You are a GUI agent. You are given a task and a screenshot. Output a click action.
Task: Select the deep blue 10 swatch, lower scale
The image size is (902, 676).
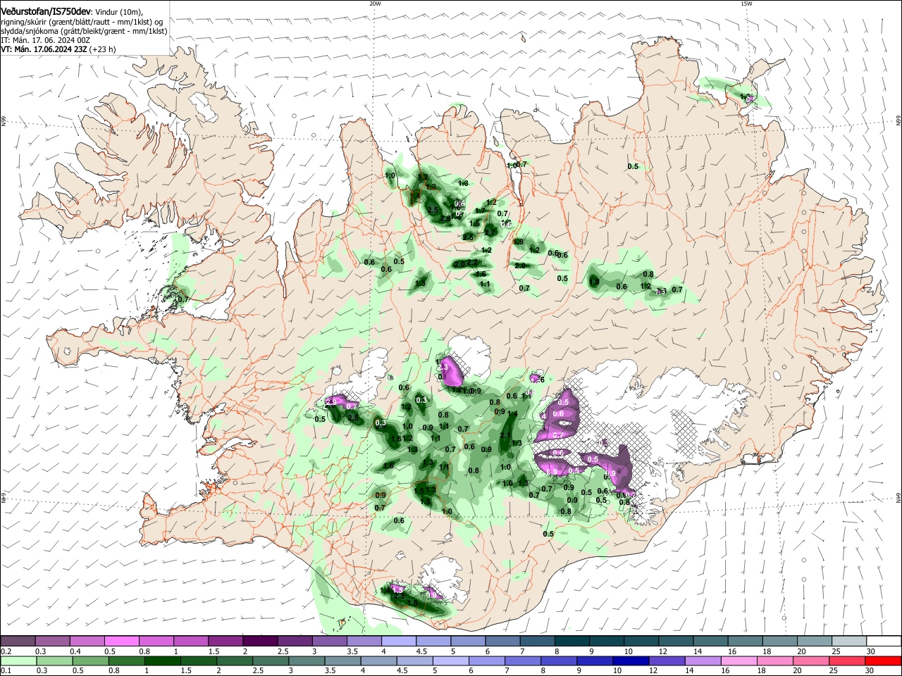click(631, 661)
